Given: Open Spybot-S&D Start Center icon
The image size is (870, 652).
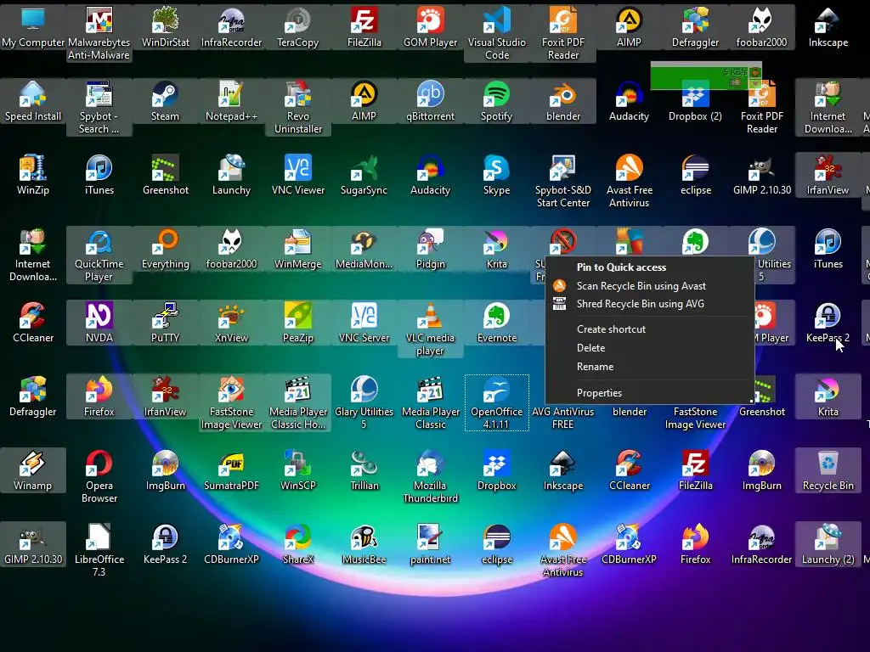Looking at the screenshot, I should click(562, 181).
